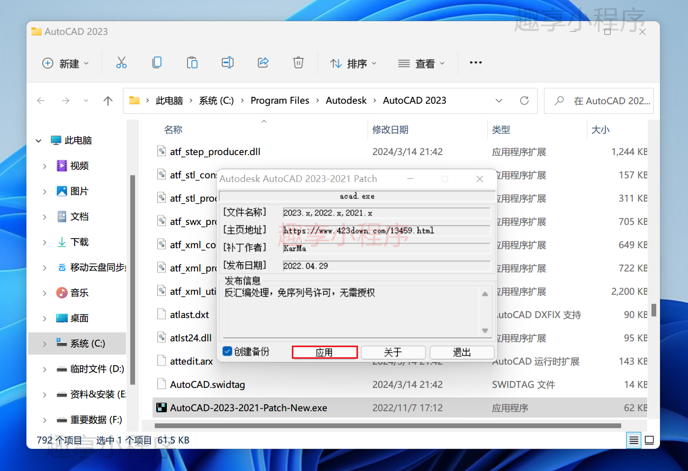Sort by the 类型 column header
This screenshot has width=688, height=471.
point(501,130)
